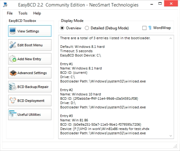Click the EasyBCD title bar app icon
The height and width of the screenshot is (151, 180).
pos(5,5)
